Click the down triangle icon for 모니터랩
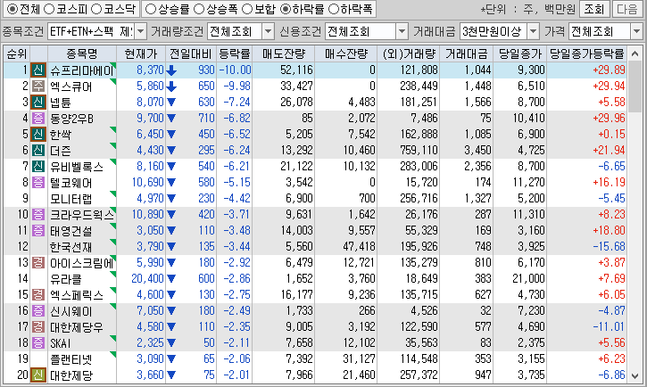Screen dimensions: 647x387 coord(171,199)
